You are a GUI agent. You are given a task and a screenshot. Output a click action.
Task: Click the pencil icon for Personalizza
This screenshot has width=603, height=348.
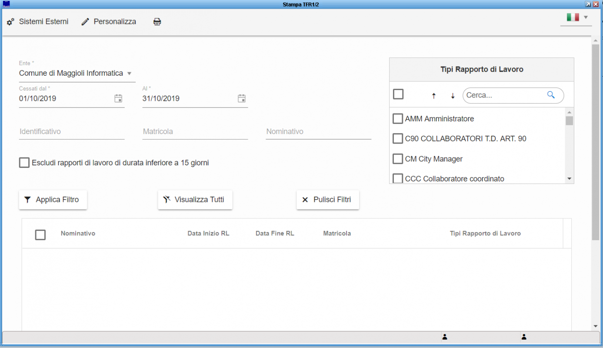(86, 22)
